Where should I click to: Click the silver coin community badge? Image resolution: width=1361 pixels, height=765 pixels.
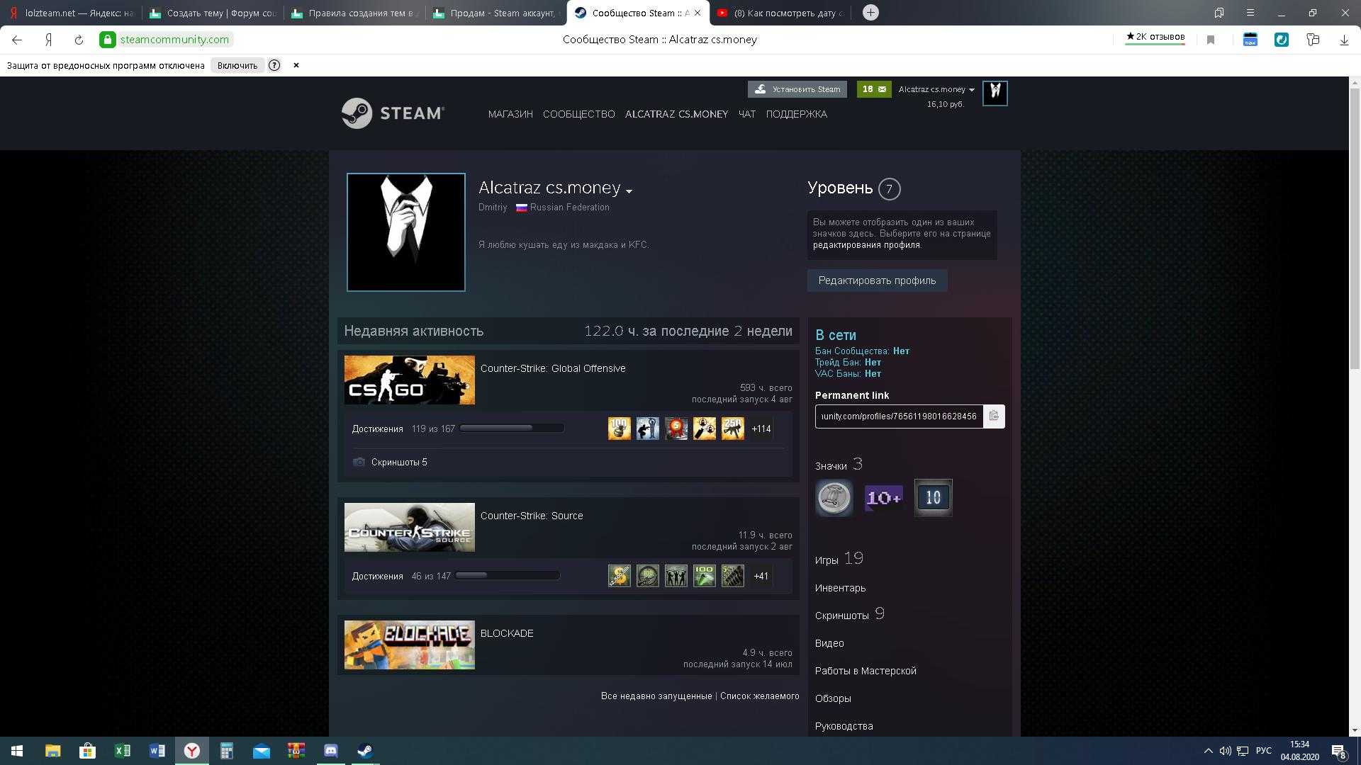pos(834,497)
